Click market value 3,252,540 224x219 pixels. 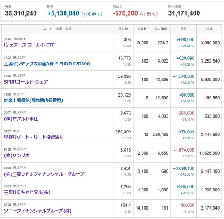tap(210, 61)
